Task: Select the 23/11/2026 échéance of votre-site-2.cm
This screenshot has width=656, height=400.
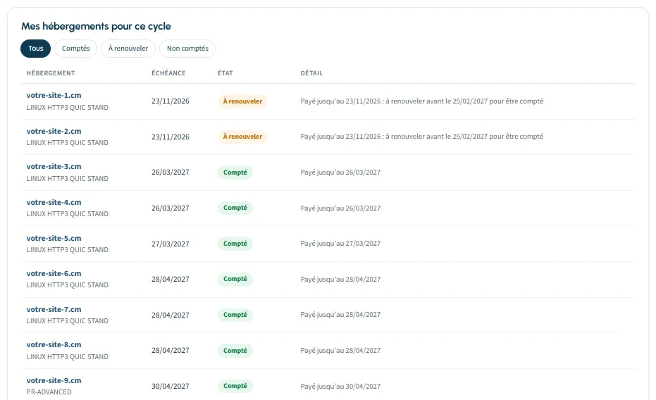Action: pyautogui.click(x=171, y=137)
